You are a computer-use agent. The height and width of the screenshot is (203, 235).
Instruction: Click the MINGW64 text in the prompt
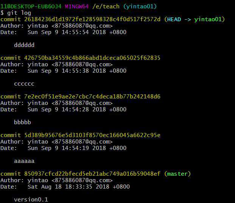pyautogui.click(x=76, y=6)
